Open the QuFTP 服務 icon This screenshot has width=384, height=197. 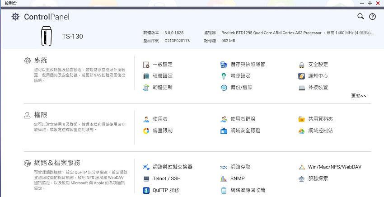click(x=146, y=190)
